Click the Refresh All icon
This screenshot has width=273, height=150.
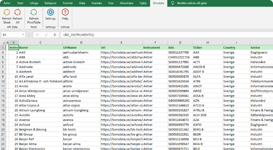click(x=18, y=13)
